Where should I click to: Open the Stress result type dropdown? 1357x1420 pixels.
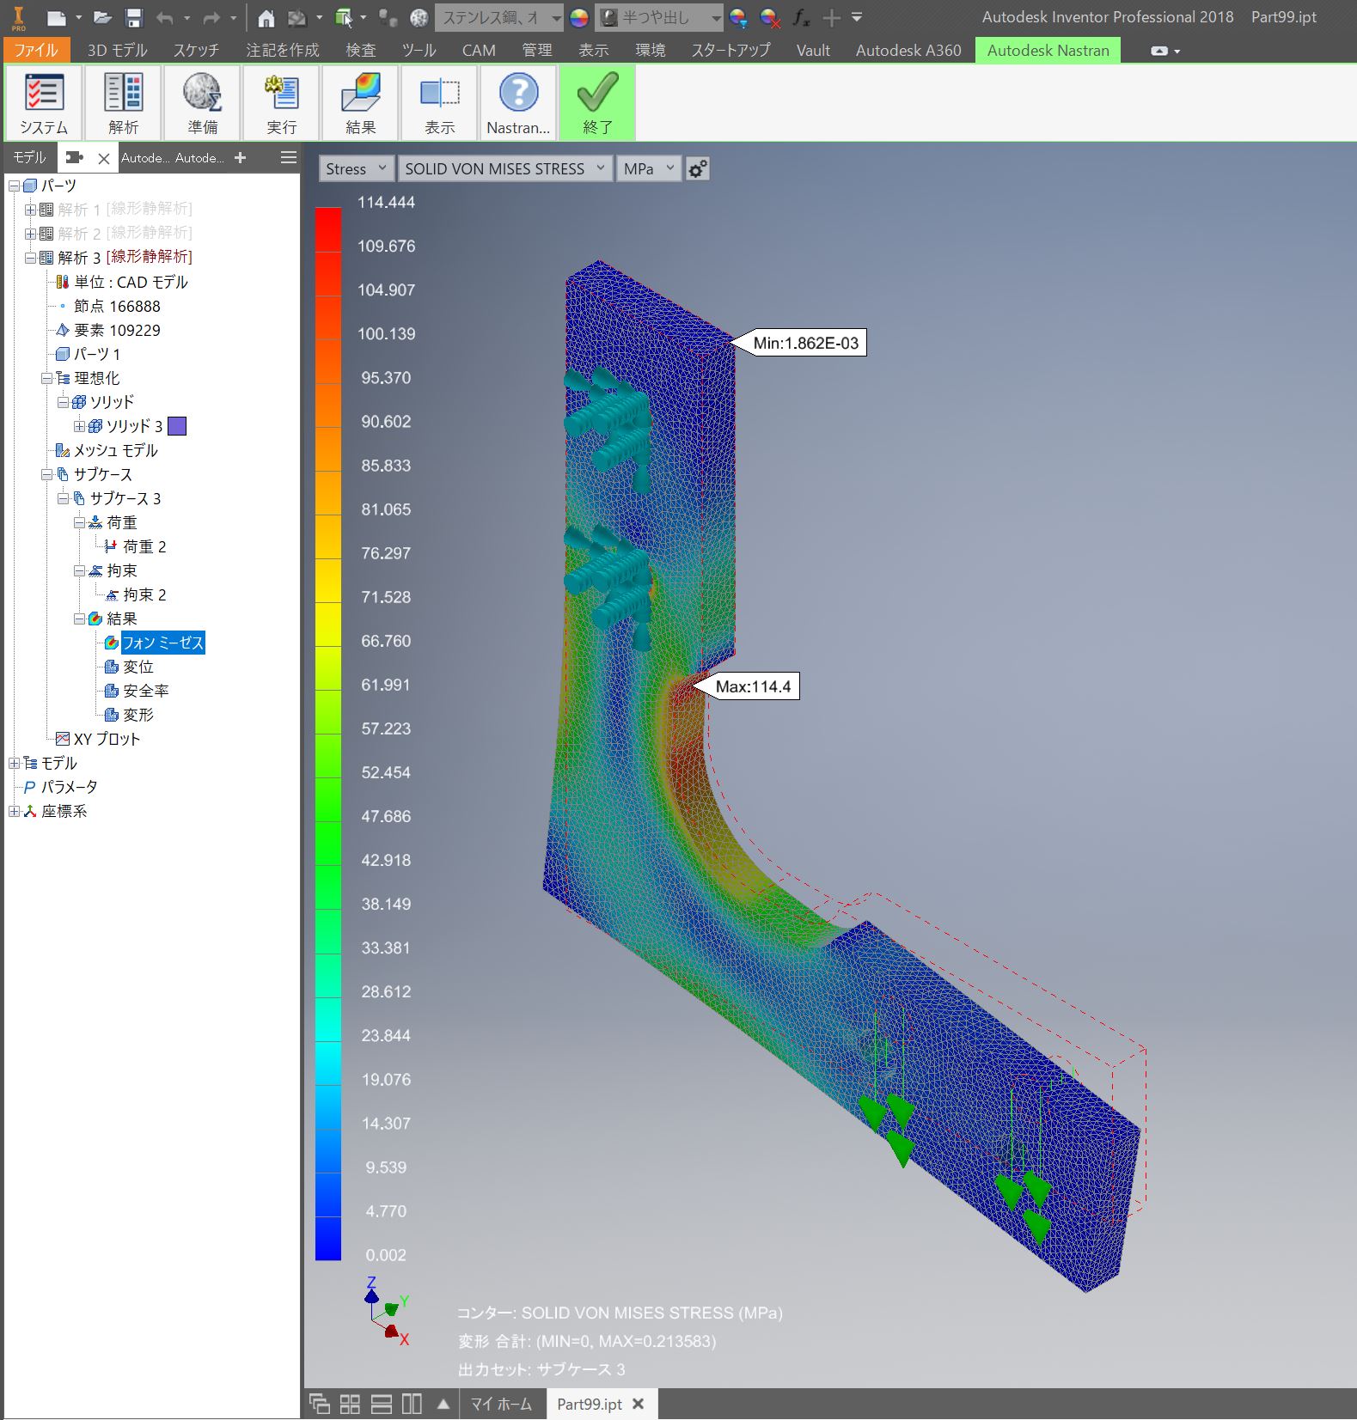[357, 168]
